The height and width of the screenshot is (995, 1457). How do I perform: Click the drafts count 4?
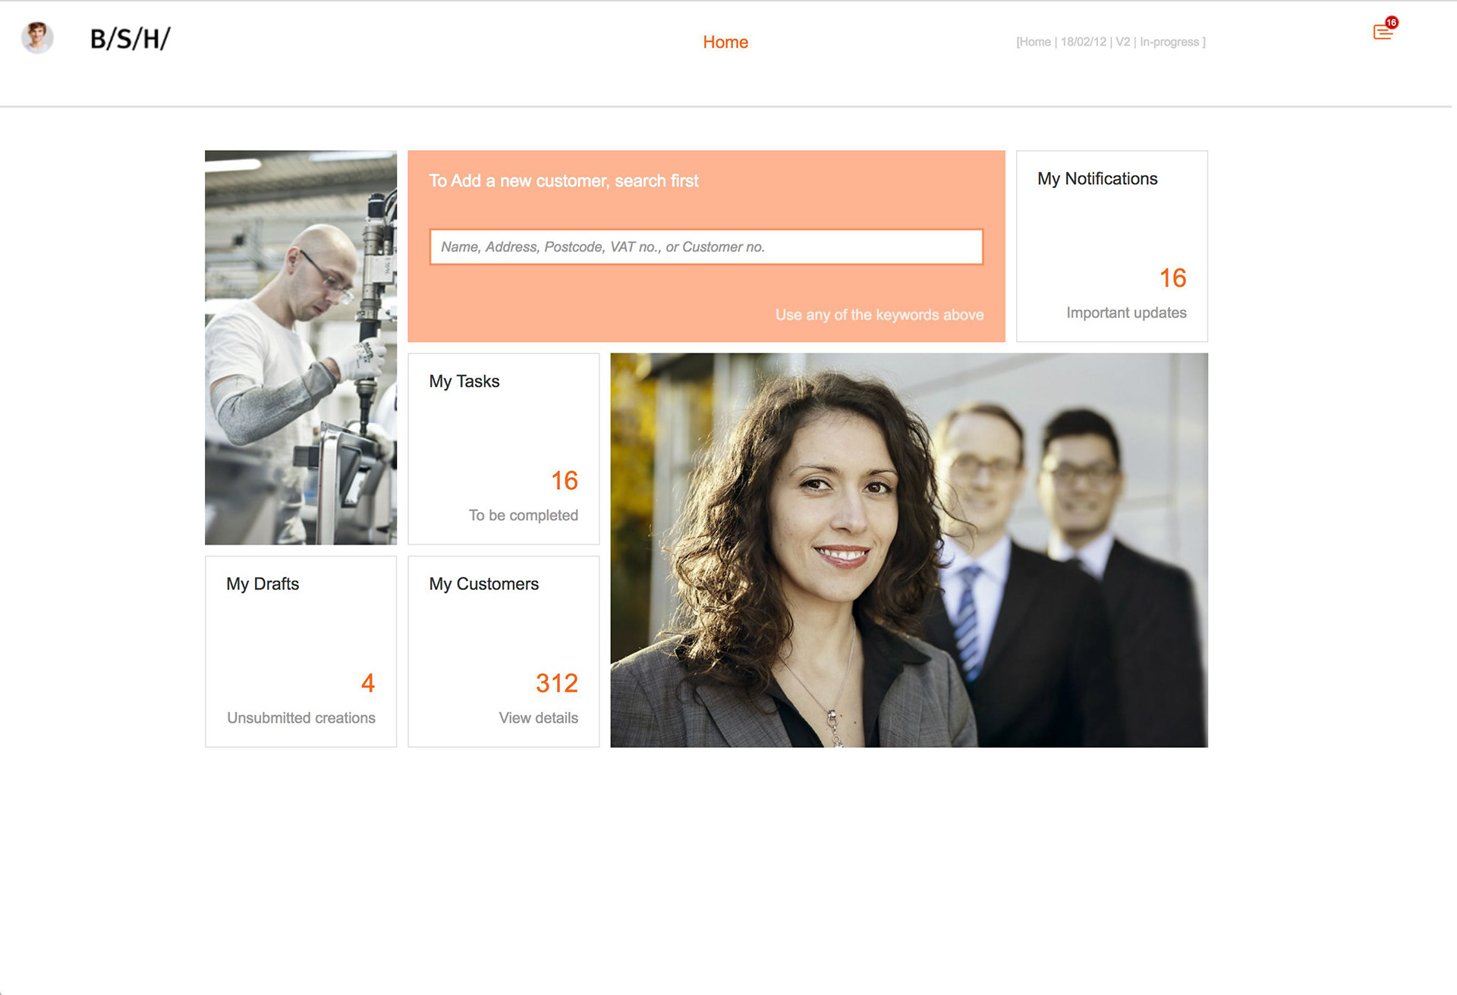(x=368, y=683)
